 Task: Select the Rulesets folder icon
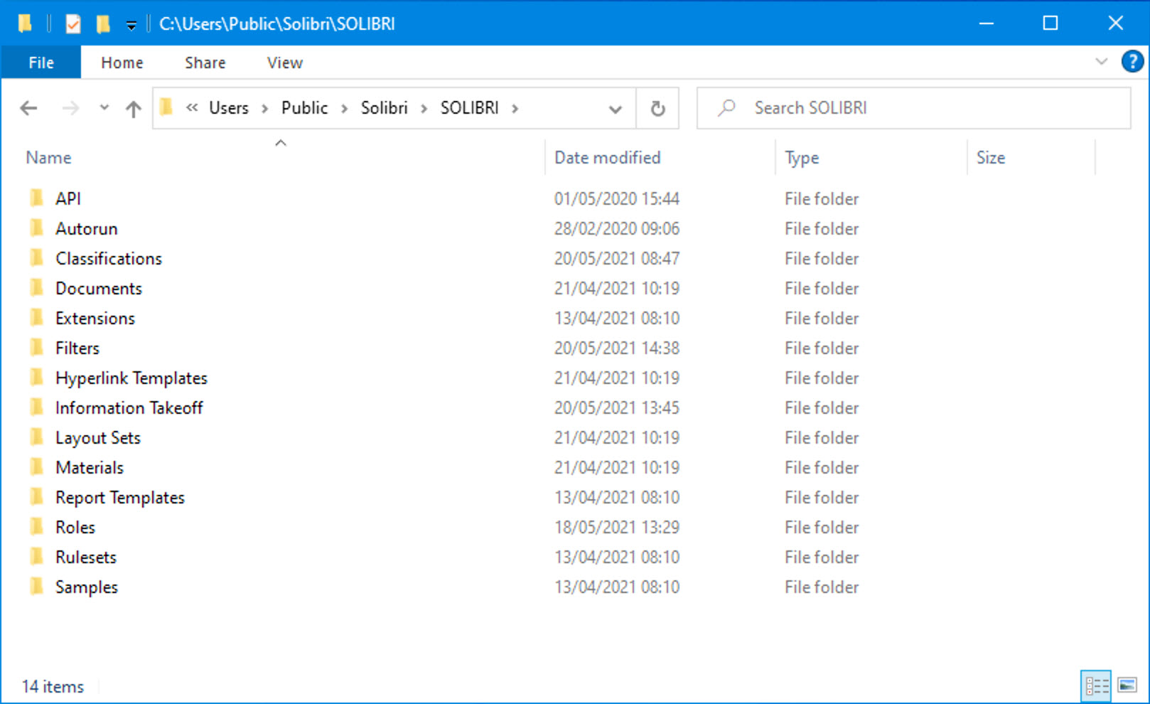36,557
